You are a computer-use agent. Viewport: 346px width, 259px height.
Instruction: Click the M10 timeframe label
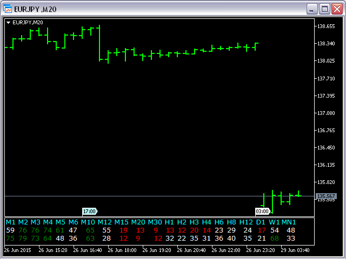pyautogui.click(x=88, y=222)
